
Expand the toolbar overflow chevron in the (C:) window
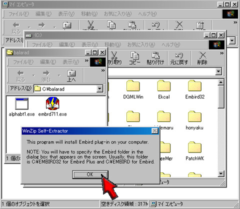tap(221, 53)
